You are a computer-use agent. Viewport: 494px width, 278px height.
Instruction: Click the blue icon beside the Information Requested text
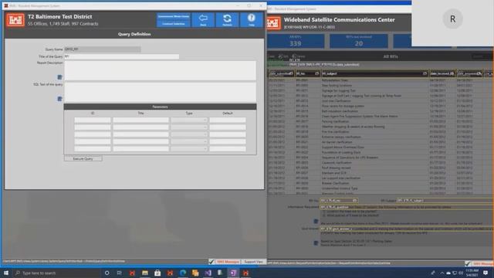coord(316,222)
